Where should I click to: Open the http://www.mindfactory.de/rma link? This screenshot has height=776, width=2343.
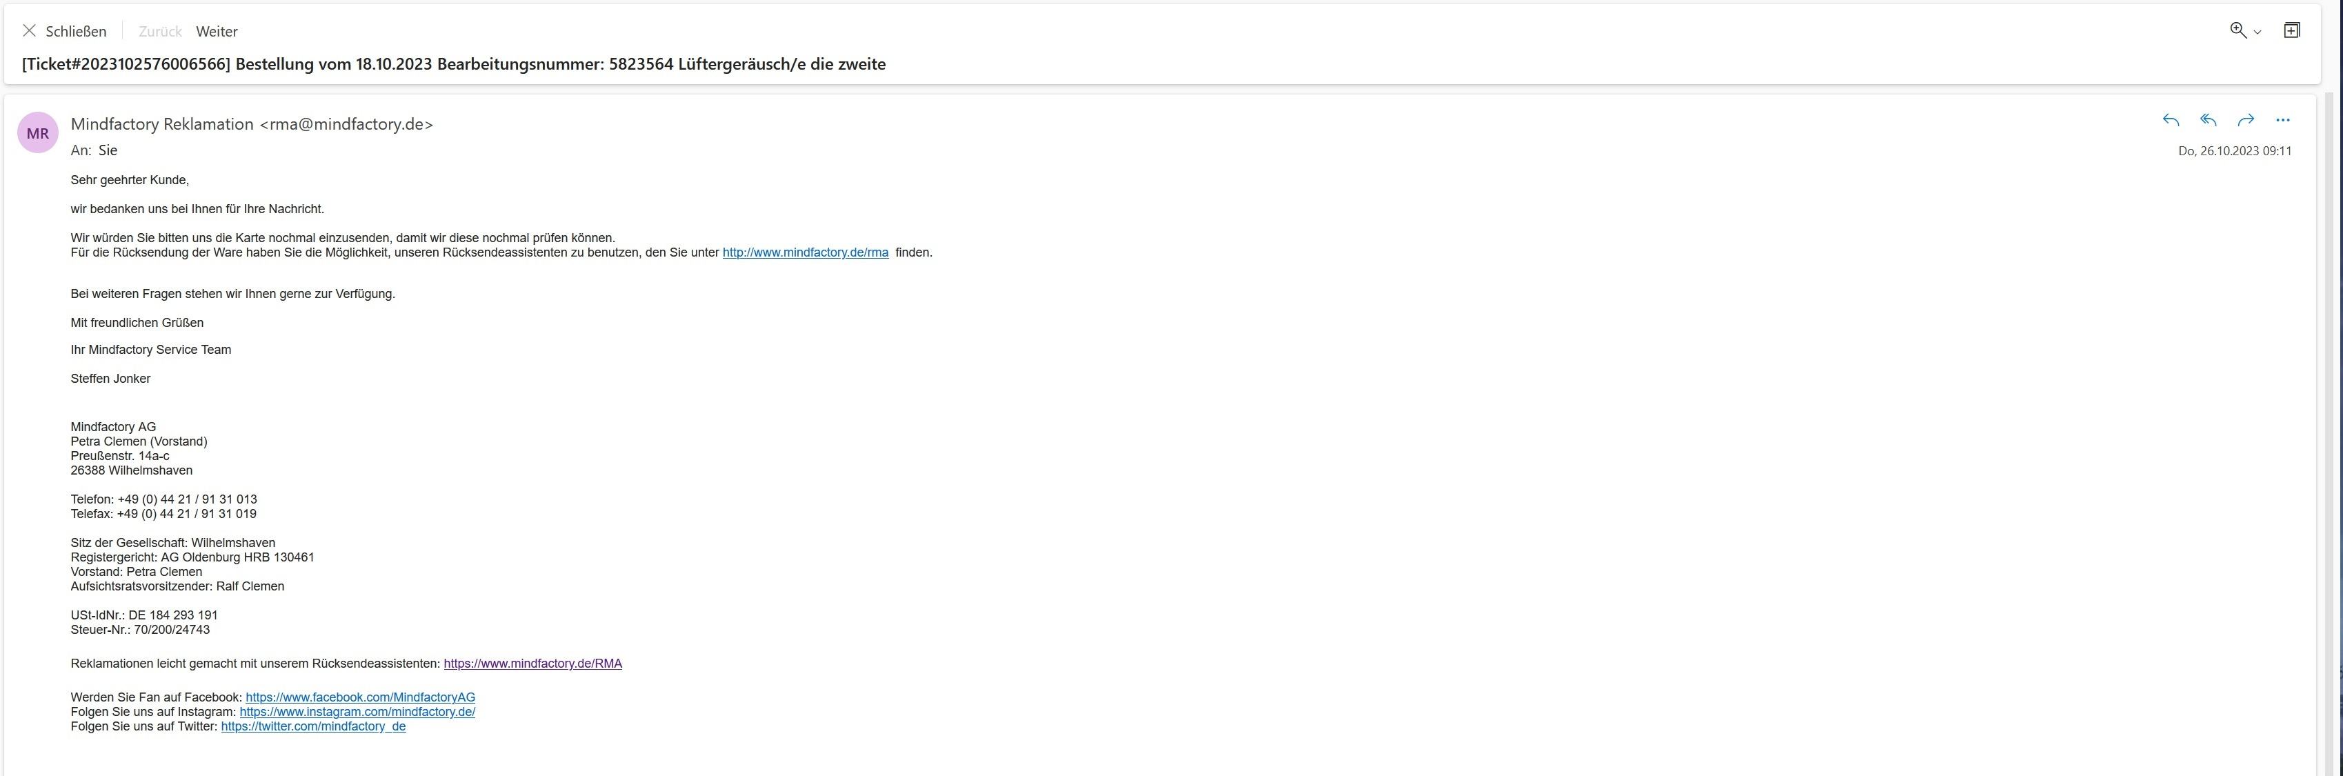[805, 252]
